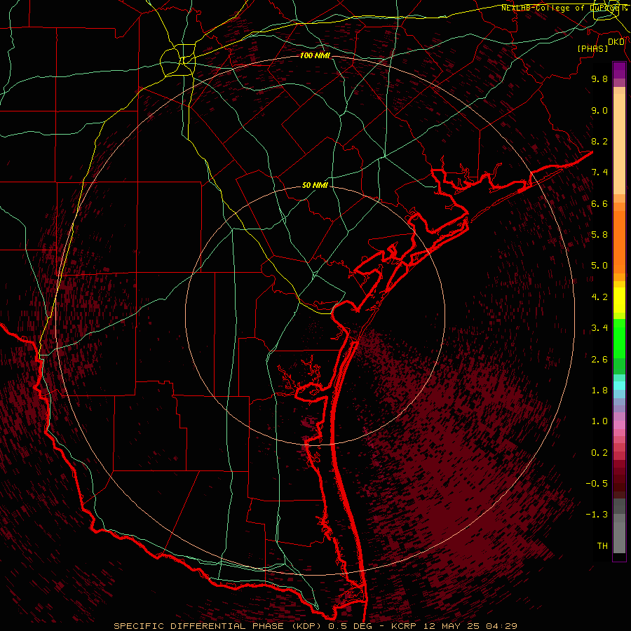Click the 100 NMI range ring label
This screenshot has width=631, height=631.
315,55
